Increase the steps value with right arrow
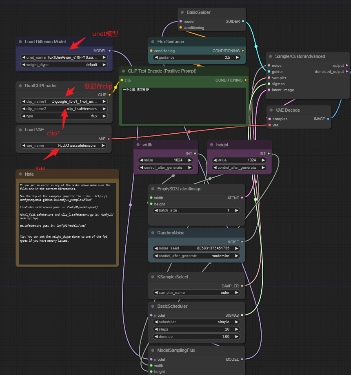 (x=237, y=329)
